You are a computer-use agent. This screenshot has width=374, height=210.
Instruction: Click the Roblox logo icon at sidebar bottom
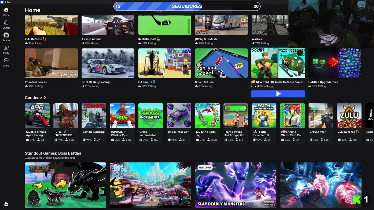[x=6, y=204]
